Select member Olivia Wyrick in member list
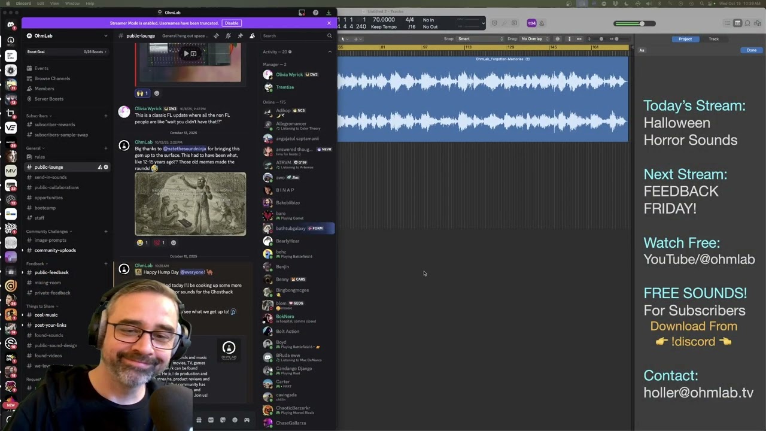 coord(297,74)
